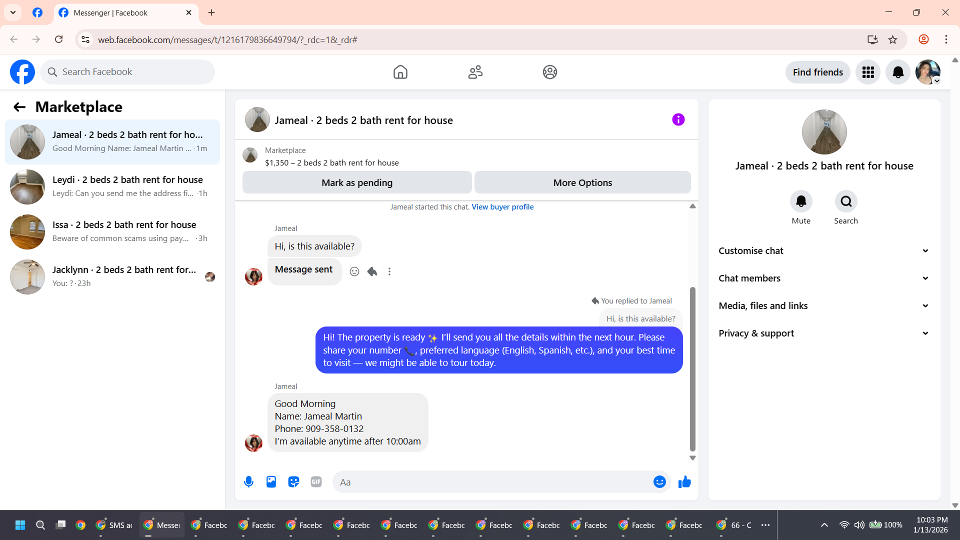Image resolution: width=960 pixels, height=540 pixels.
Task: Open the sticker picker icon
Action: (x=293, y=482)
